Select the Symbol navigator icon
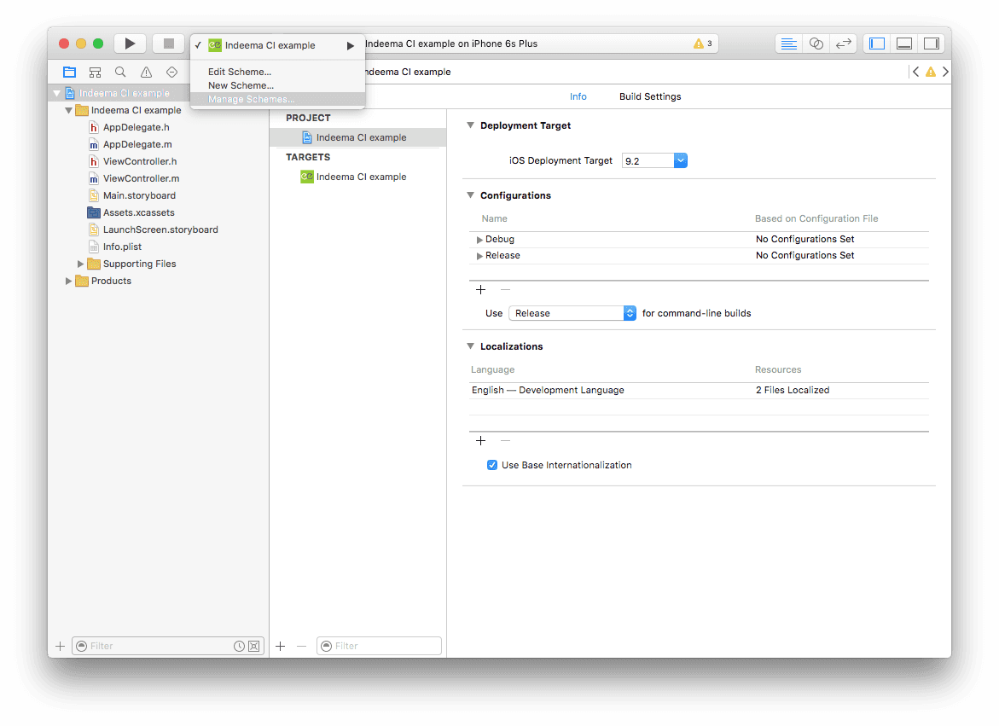The height and width of the screenshot is (726, 999). tap(95, 72)
